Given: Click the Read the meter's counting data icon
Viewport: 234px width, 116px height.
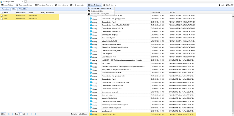Looking at the screenshot, I should (x=89, y=14).
